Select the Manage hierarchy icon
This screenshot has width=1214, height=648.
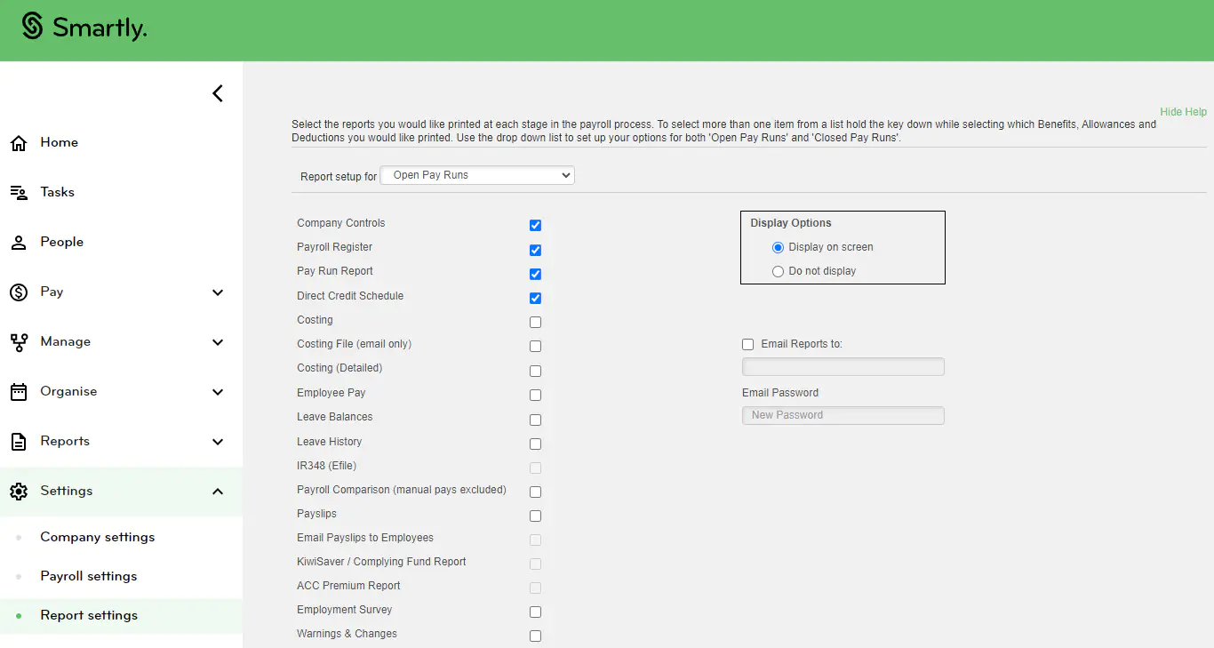pos(20,340)
